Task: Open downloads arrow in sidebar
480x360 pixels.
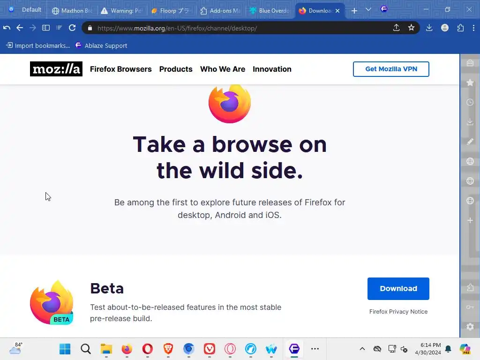Action: (470, 122)
